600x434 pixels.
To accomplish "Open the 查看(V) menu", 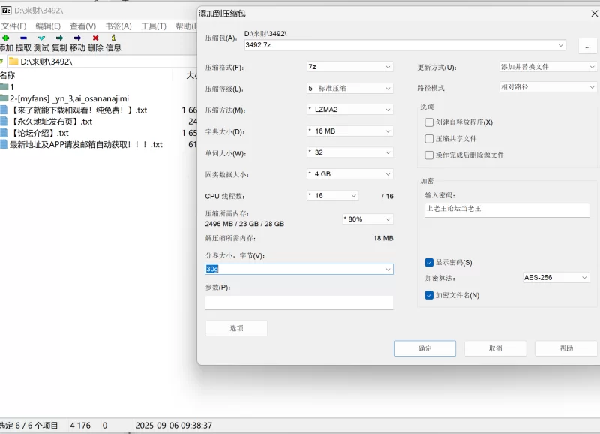I will (x=82, y=26).
